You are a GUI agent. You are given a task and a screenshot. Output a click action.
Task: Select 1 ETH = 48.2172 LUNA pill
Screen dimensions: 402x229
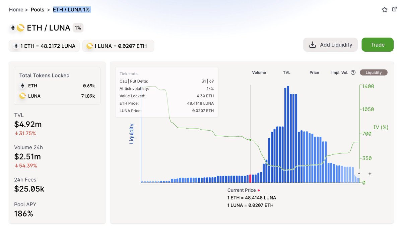[44, 46]
